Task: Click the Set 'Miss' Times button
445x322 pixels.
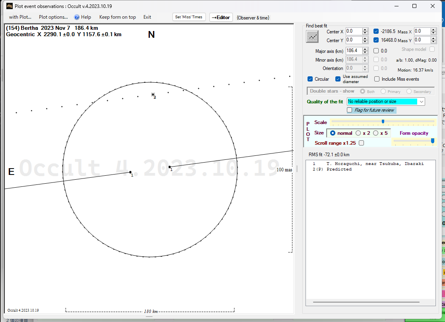Action: [189, 17]
